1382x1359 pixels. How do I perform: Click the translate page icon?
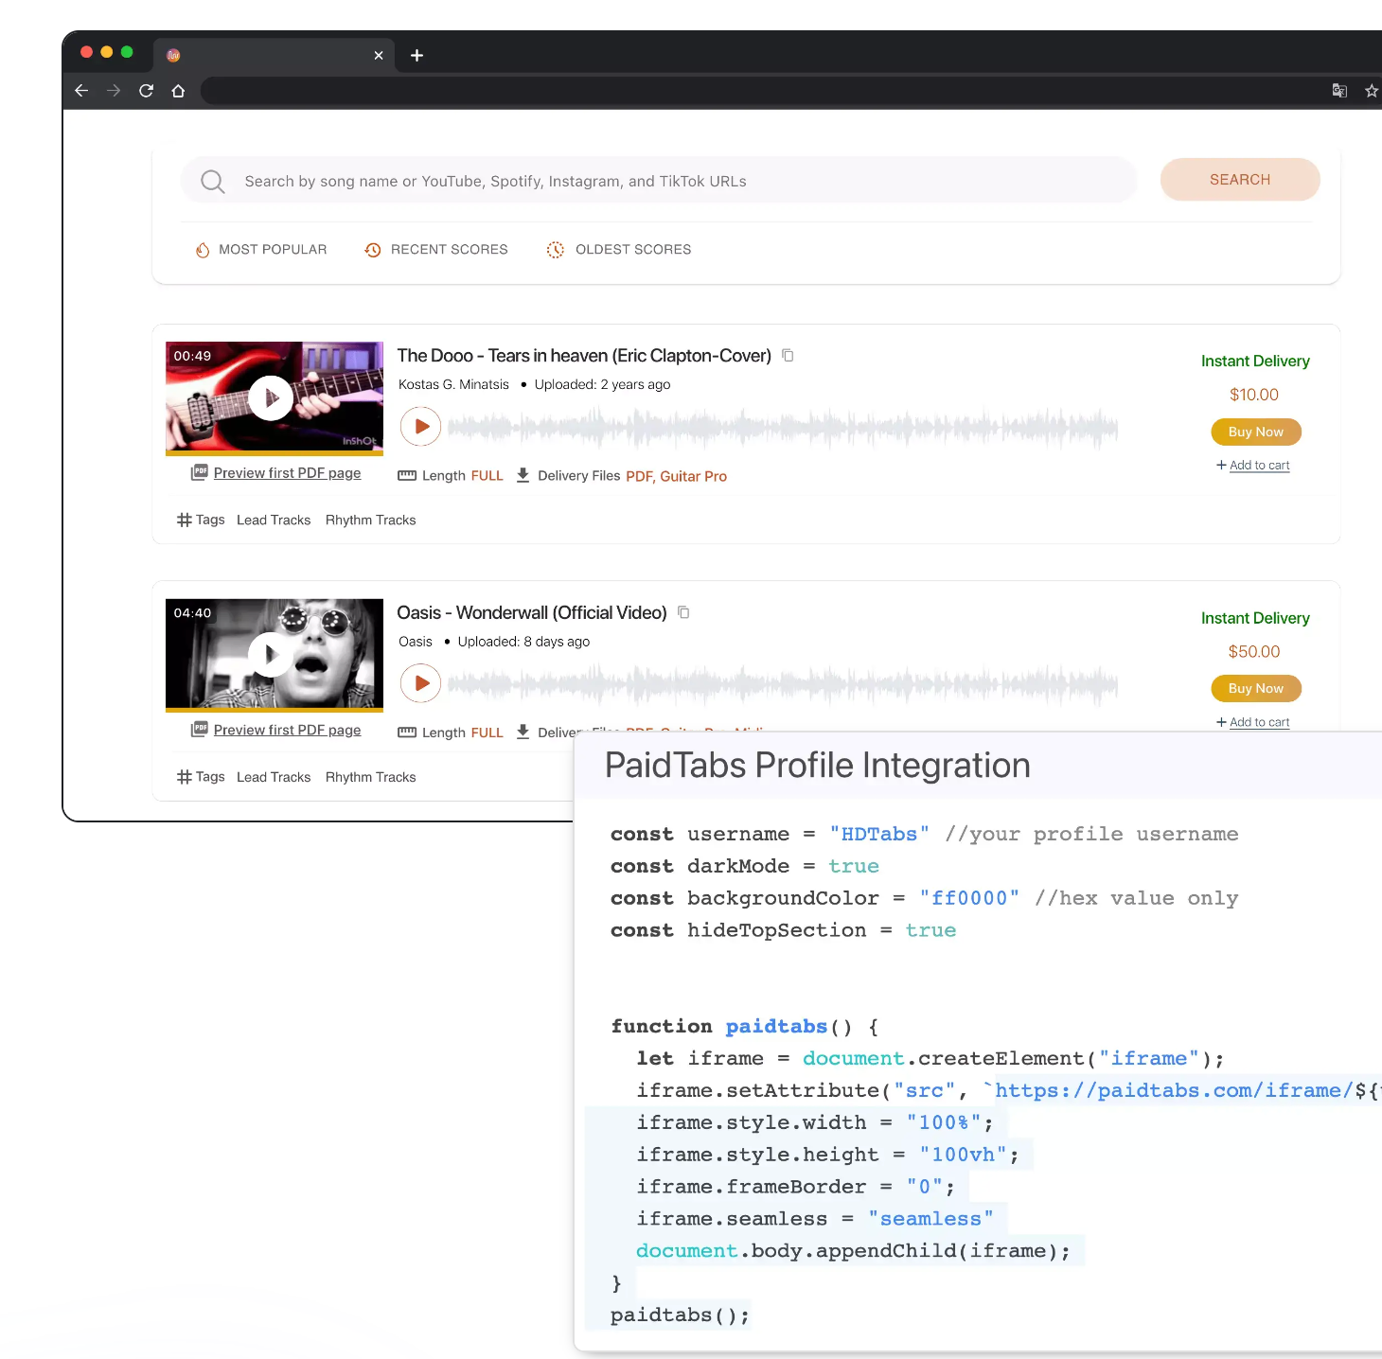click(1339, 91)
